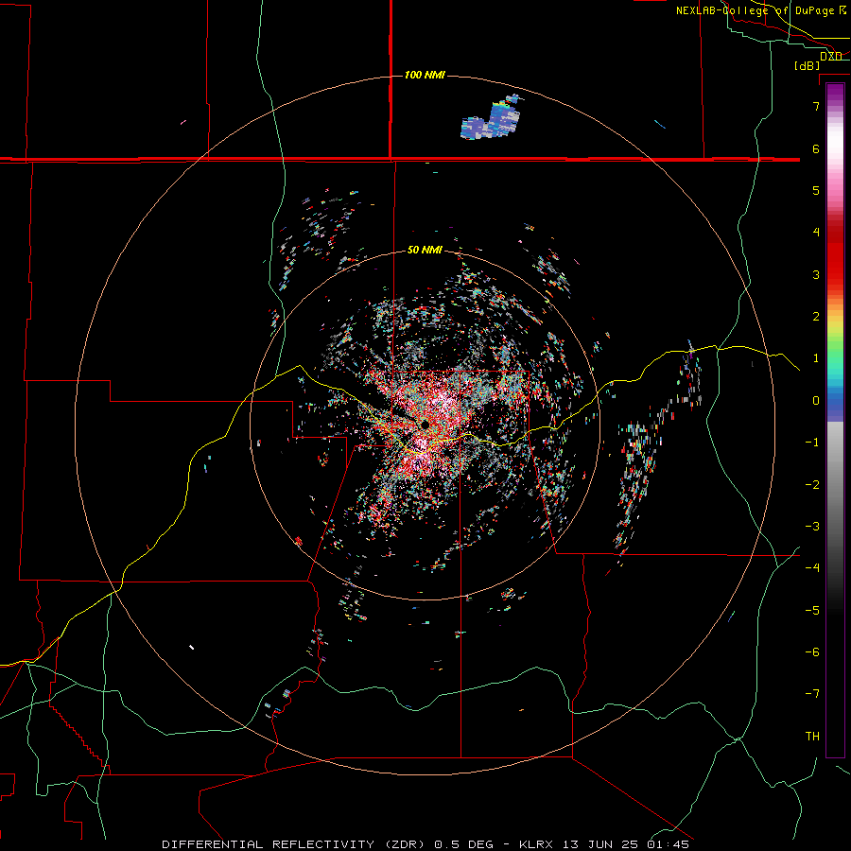Click the -2 value on the color scale
This screenshot has width=851, height=851.
(812, 485)
